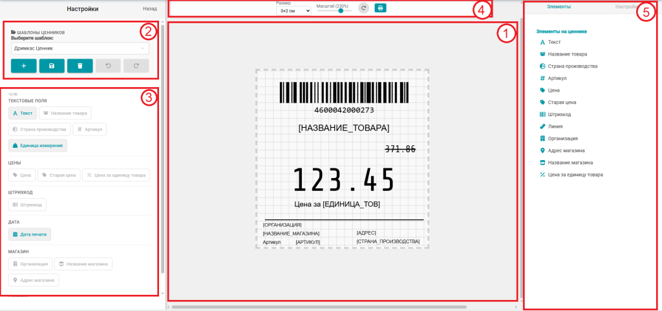
Task: Select Цена за единицу товара in elements list
Action: pos(571,174)
